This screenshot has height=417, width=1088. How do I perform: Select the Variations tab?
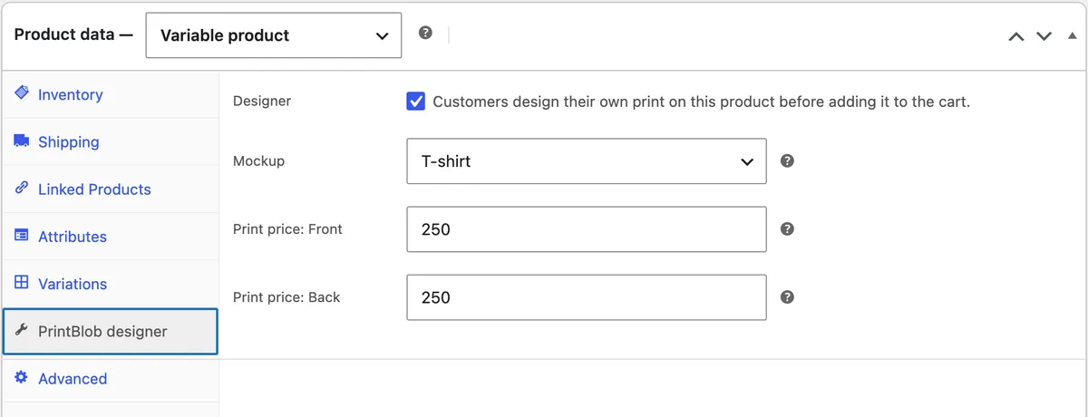tap(111, 284)
